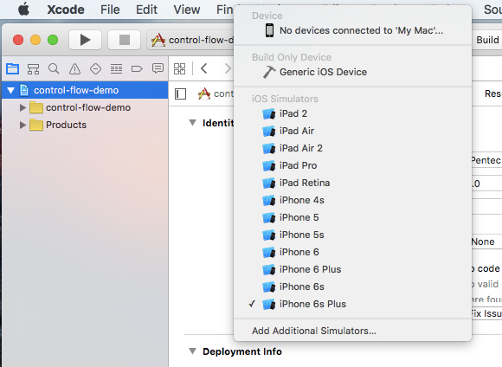Select the checked iPhone 6s Plus simulator

(352, 304)
